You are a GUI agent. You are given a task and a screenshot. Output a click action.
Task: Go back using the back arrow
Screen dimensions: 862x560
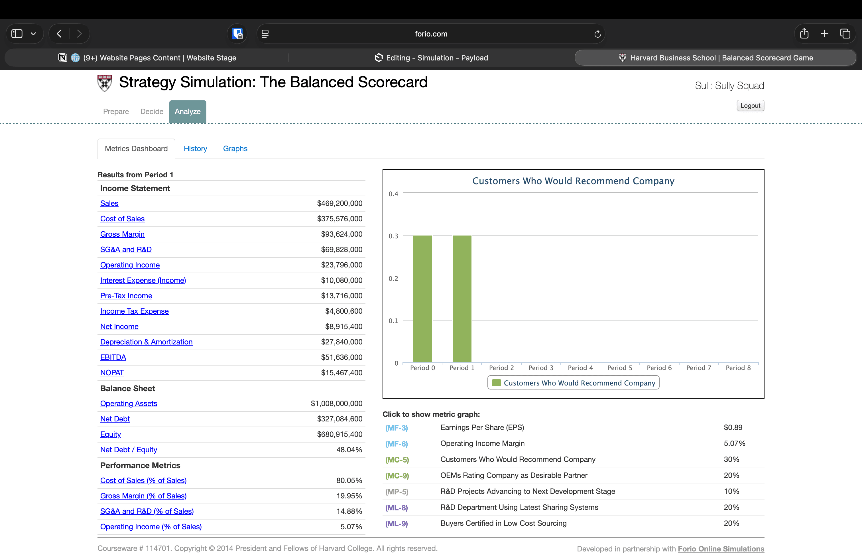(59, 34)
